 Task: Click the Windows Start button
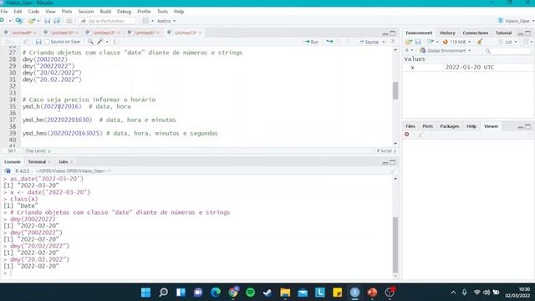tap(146, 292)
